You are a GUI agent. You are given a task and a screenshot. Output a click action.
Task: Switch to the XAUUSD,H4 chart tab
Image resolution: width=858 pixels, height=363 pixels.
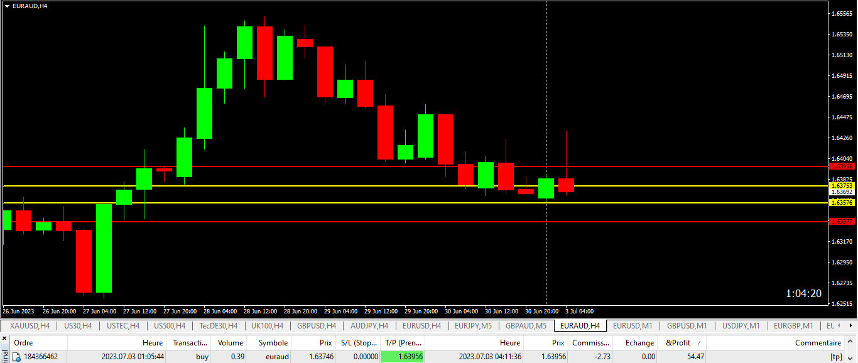tap(30, 326)
